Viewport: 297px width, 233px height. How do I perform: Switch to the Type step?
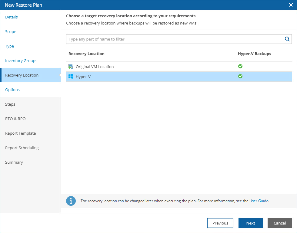10,46
